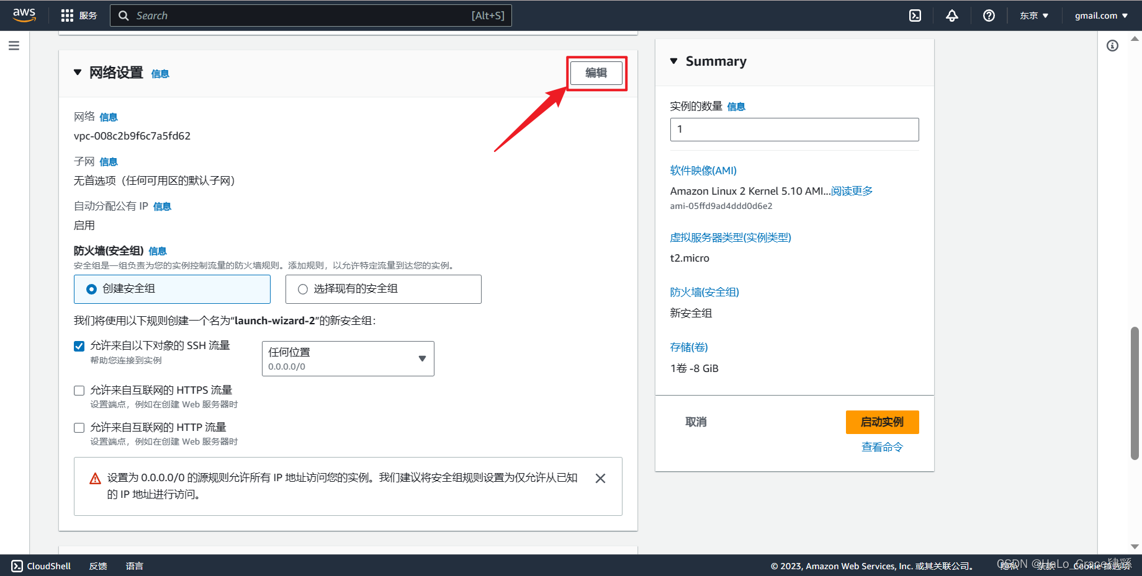The image size is (1142, 576).
Task: Open the services grid menu
Action: click(x=67, y=16)
